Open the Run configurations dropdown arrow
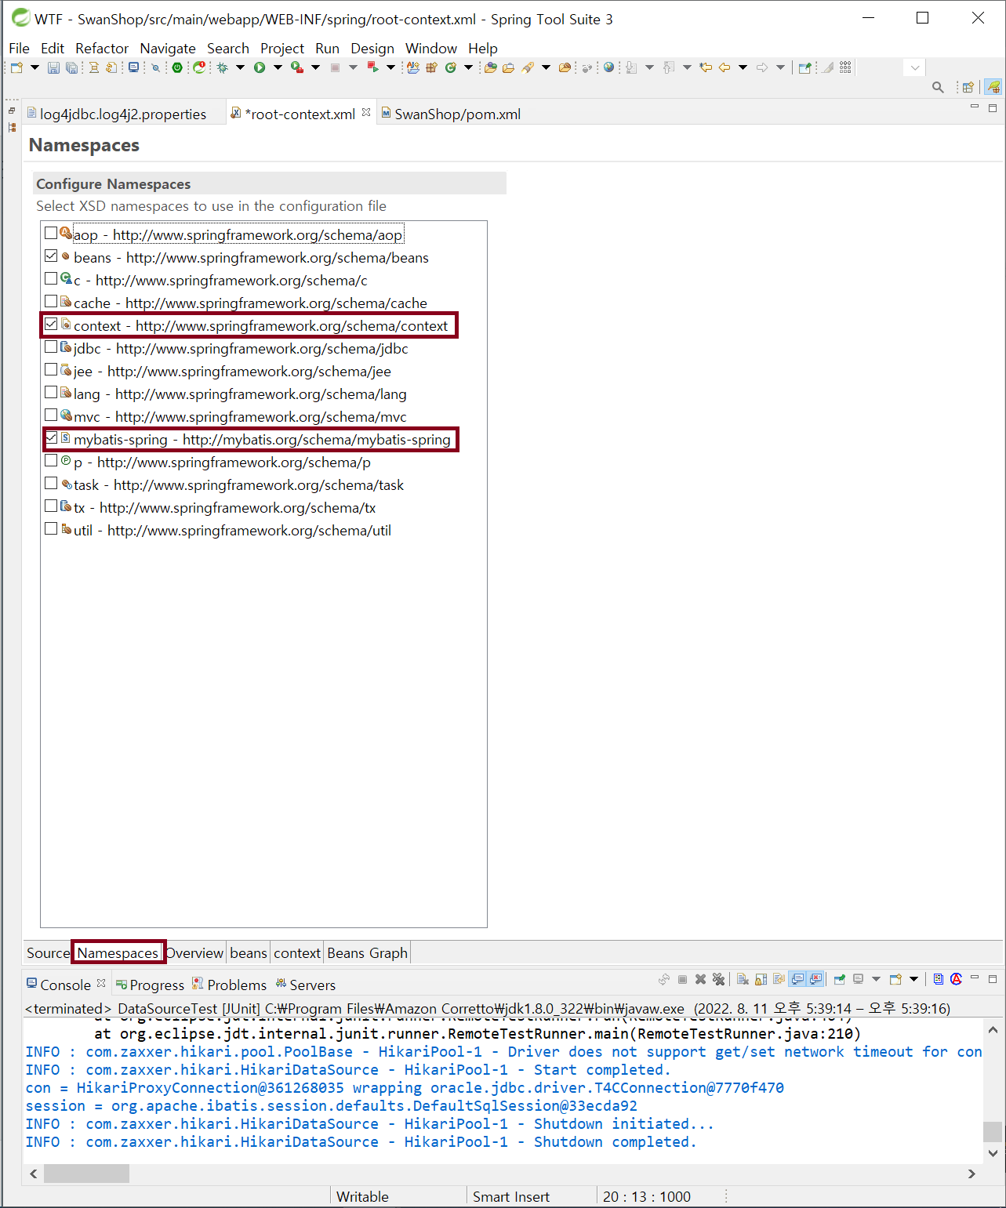Image resolution: width=1006 pixels, height=1208 pixels. (278, 67)
